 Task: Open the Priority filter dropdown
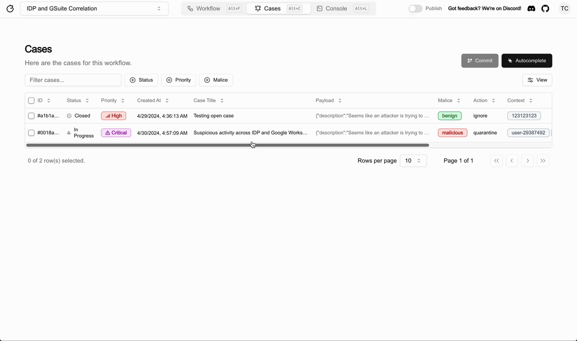pos(178,80)
